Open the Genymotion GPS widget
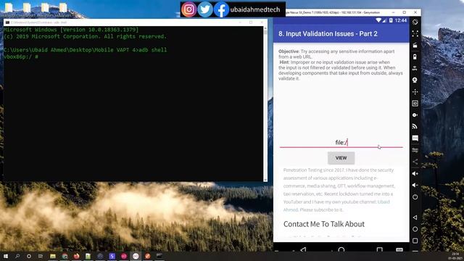Screen dimensions: 464x261 415,68
